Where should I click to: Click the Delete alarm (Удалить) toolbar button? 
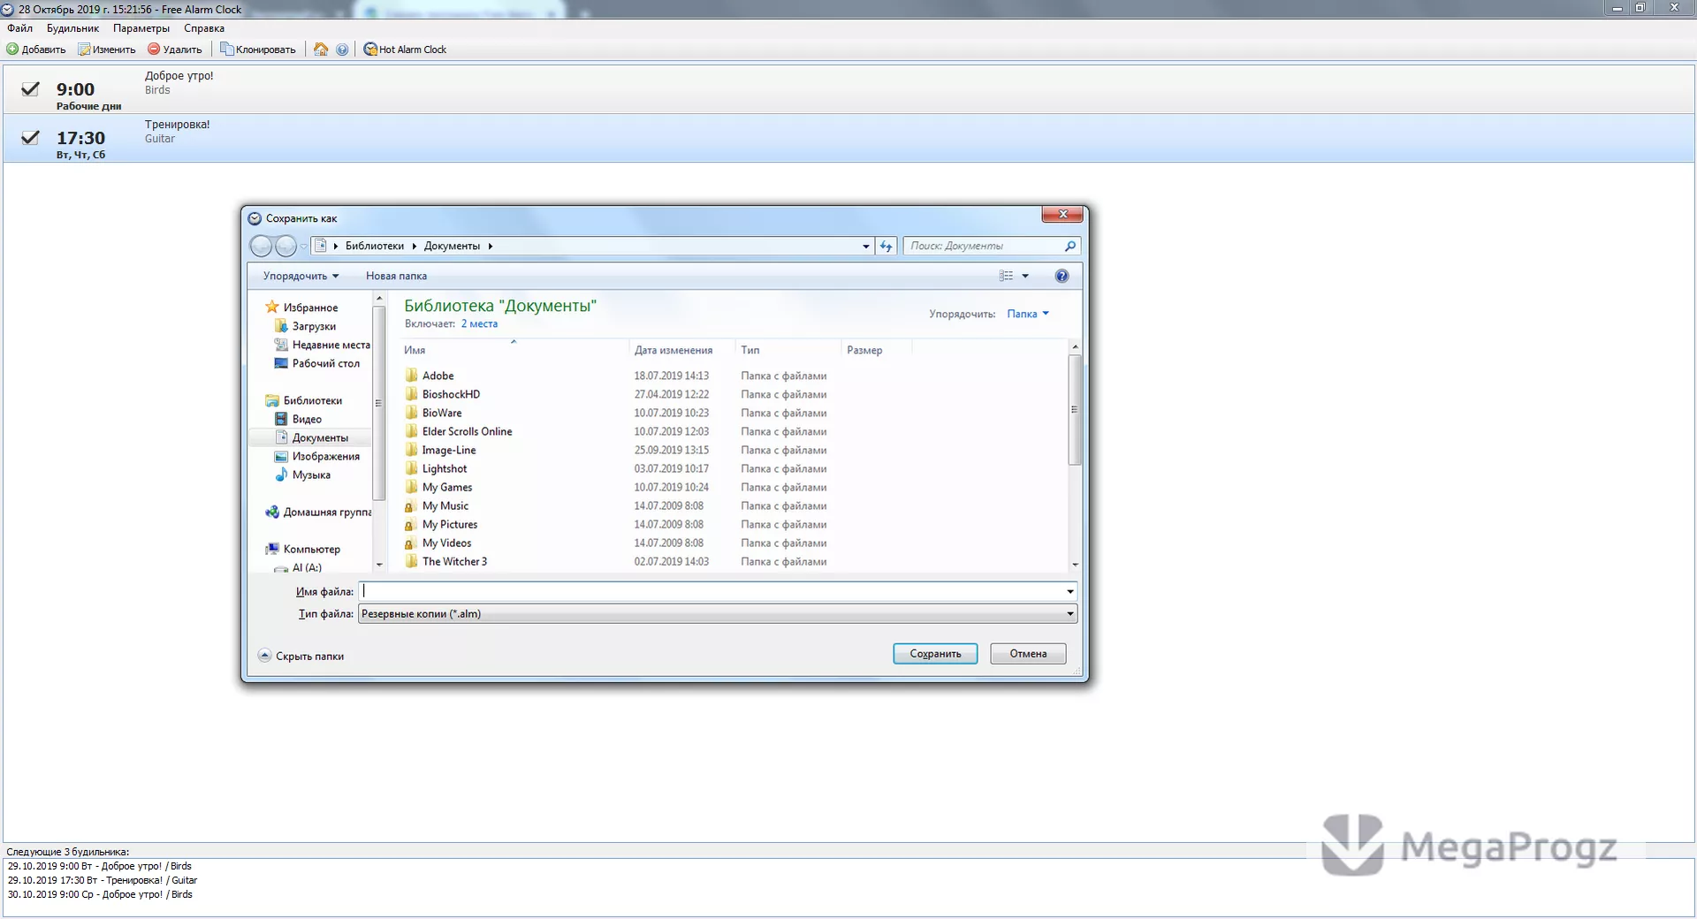(x=175, y=49)
